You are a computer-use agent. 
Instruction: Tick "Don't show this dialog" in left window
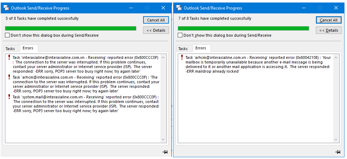(x=7, y=35)
